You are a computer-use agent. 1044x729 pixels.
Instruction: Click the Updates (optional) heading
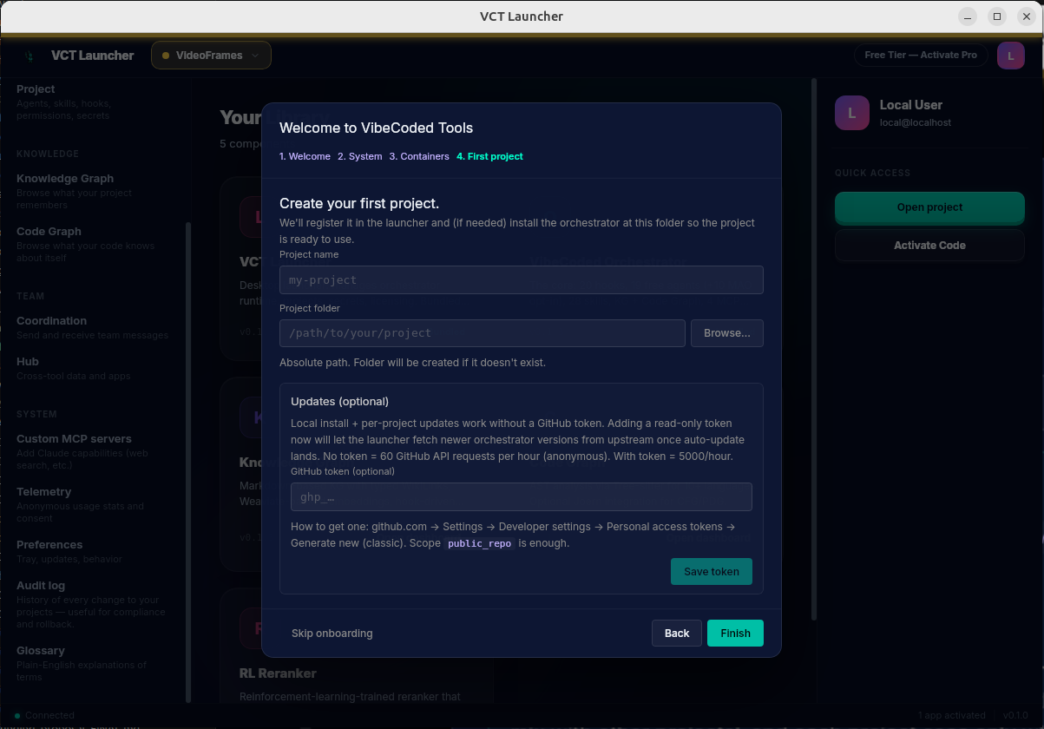(x=339, y=402)
